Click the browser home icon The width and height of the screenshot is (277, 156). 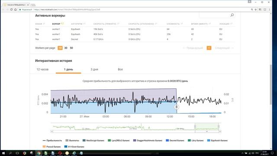coord(16,10)
